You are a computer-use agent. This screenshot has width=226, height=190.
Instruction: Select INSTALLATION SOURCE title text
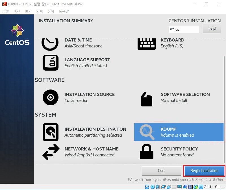tap(90, 94)
